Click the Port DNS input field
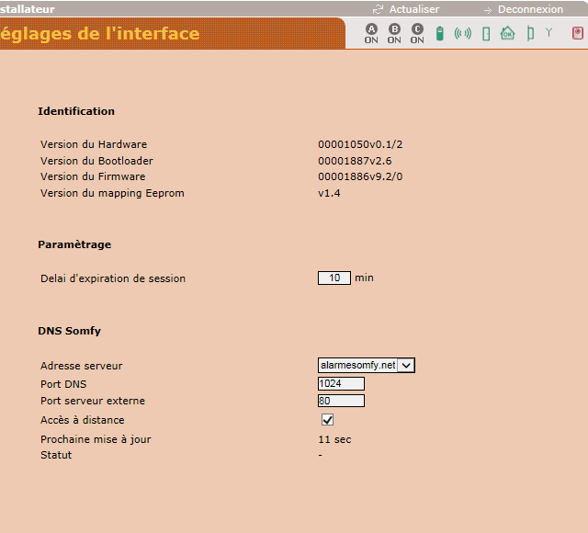This screenshot has height=533, width=588. pyautogui.click(x=341, y=383)
